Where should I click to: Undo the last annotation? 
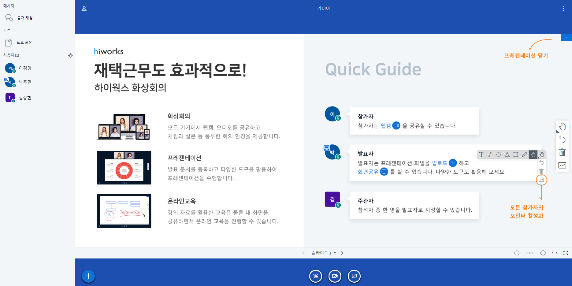pos(562,139)
